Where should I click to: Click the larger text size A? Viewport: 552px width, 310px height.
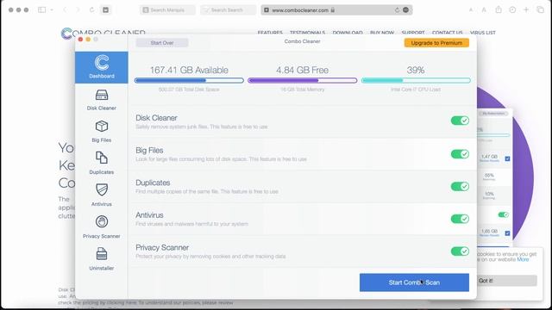[x=484, y=9]
